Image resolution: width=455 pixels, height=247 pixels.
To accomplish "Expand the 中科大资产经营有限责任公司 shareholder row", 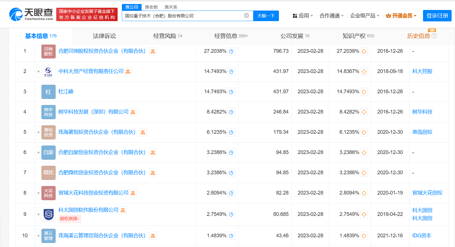I will point(39,72).
